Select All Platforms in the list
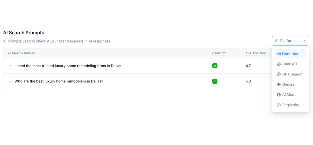Screen dimensions: 313x145 click(x=287, y=54)
